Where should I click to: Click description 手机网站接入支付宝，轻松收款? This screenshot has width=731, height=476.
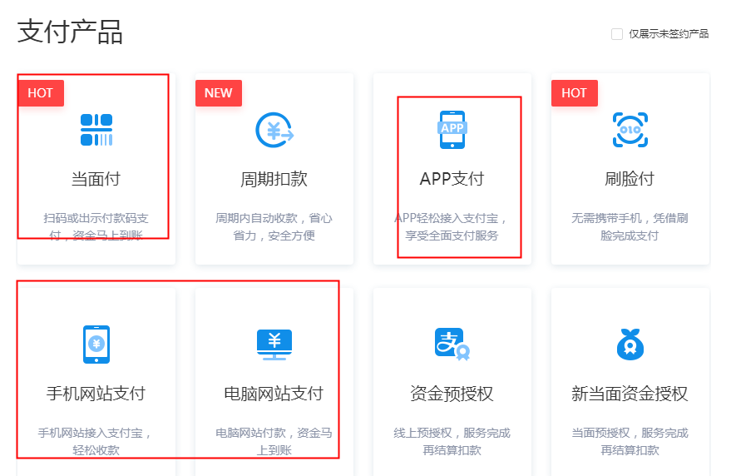[96, 442]
